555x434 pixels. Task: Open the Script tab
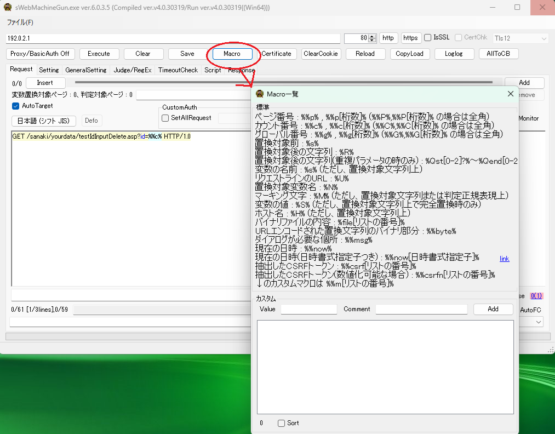tap(213, 70)
